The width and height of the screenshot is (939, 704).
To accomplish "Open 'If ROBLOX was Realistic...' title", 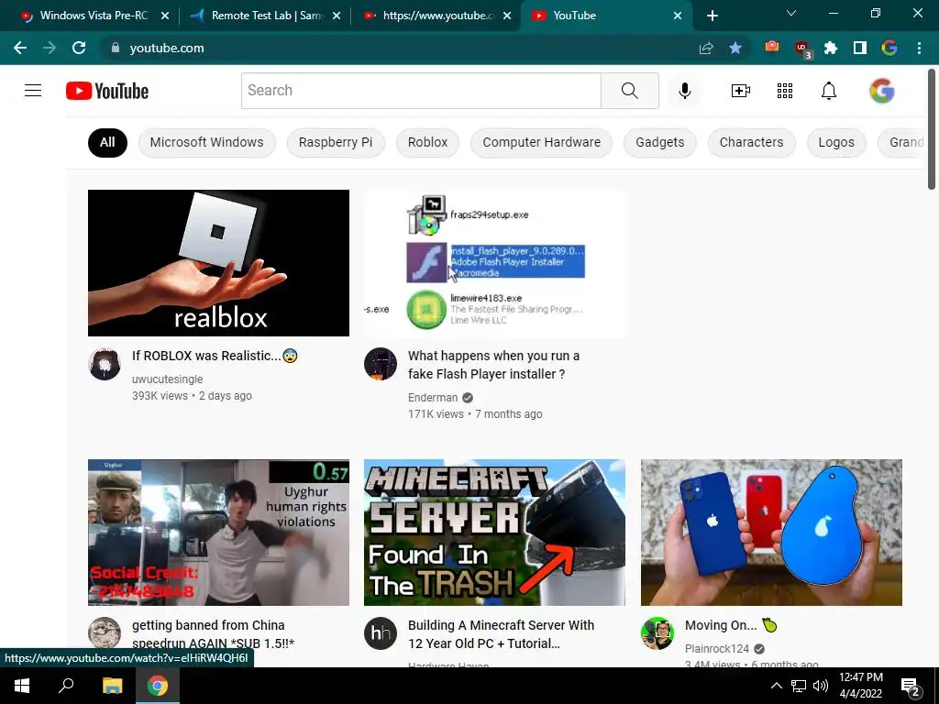I will point(215,356).
